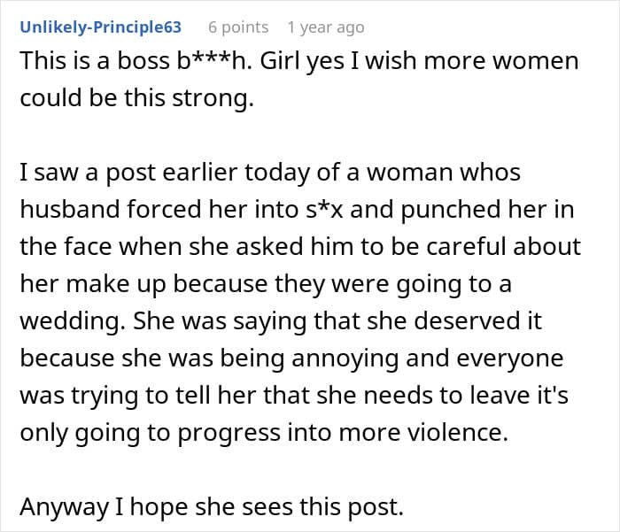
Task: Open the Unlikely-Principle63 user profile
Action: coord(100,27)
